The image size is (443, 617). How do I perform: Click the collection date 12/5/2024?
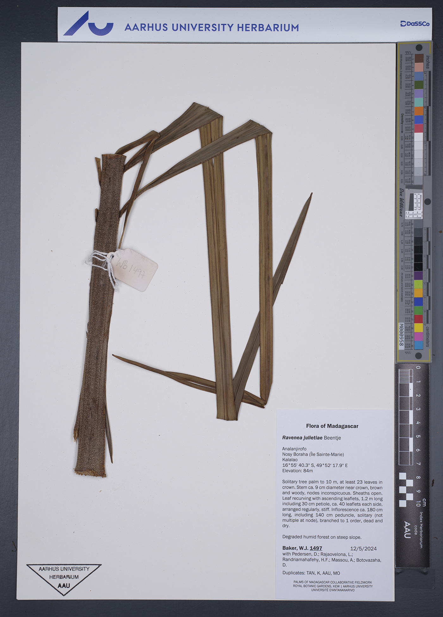coord(363,548)
